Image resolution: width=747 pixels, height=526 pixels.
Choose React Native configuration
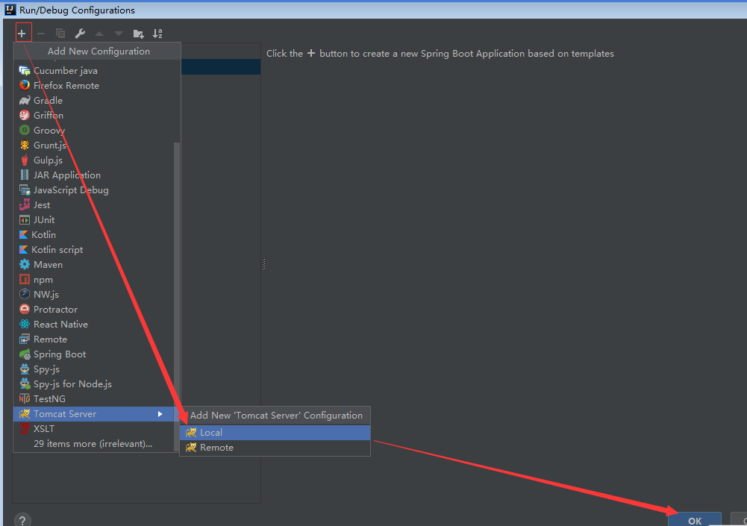(94, 324)
